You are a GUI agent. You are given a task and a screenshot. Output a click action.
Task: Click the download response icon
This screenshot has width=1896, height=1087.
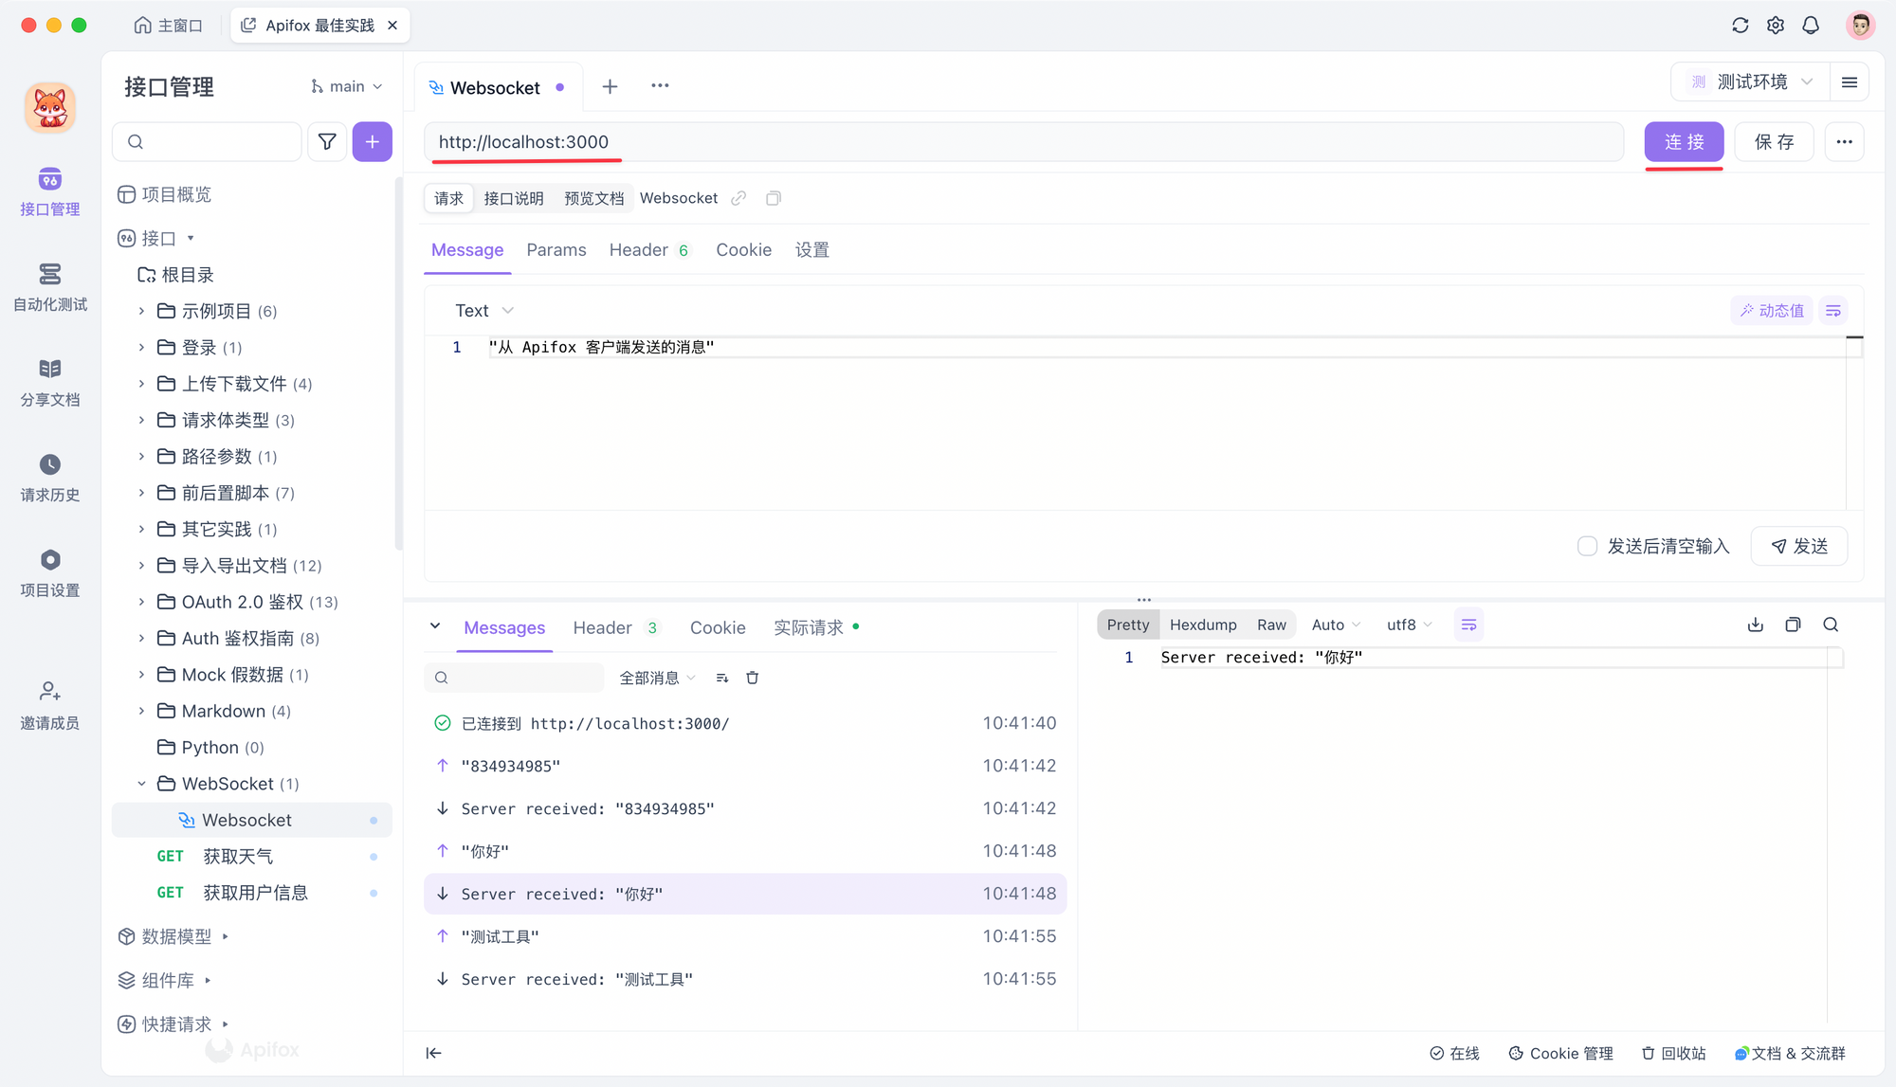point(1756,626)
